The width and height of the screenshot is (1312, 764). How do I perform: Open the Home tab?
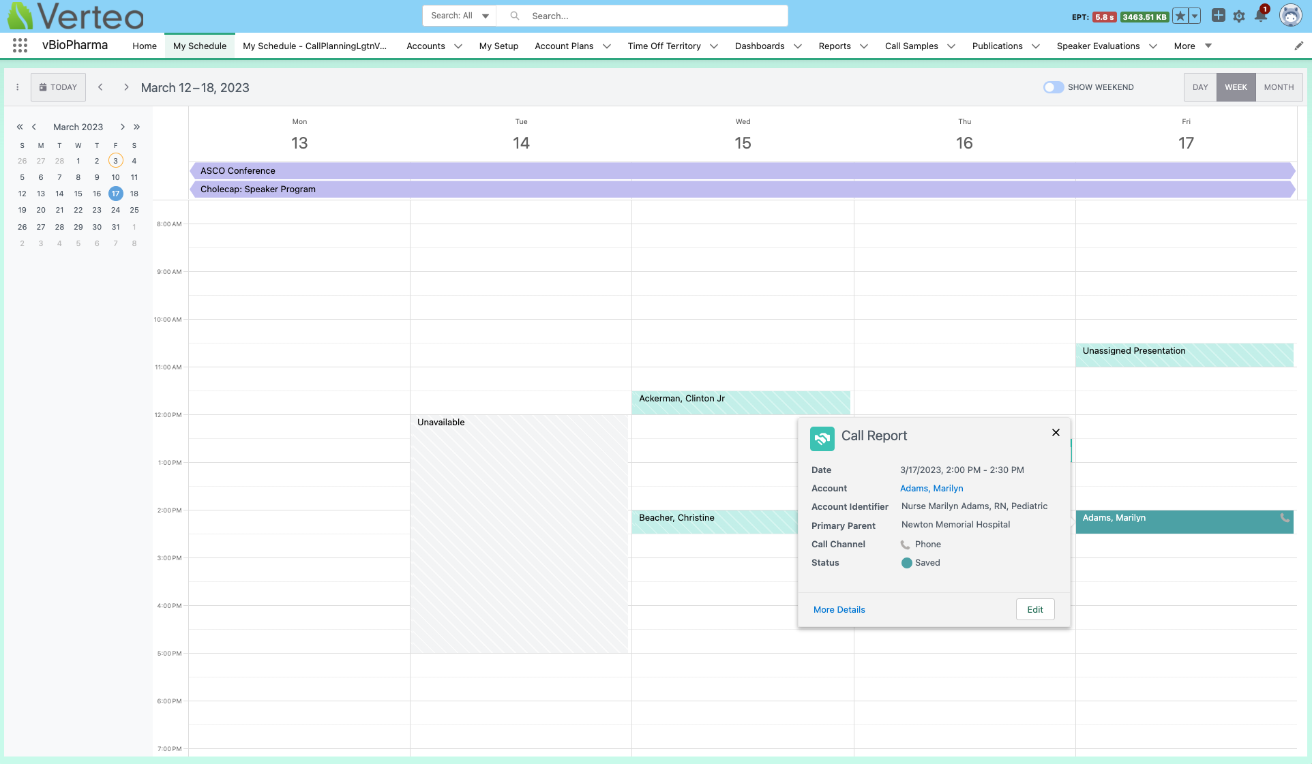point(144,46)
